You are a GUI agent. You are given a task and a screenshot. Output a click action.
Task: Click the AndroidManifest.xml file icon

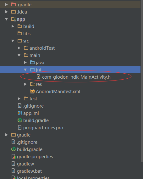(x=32, y=91)
